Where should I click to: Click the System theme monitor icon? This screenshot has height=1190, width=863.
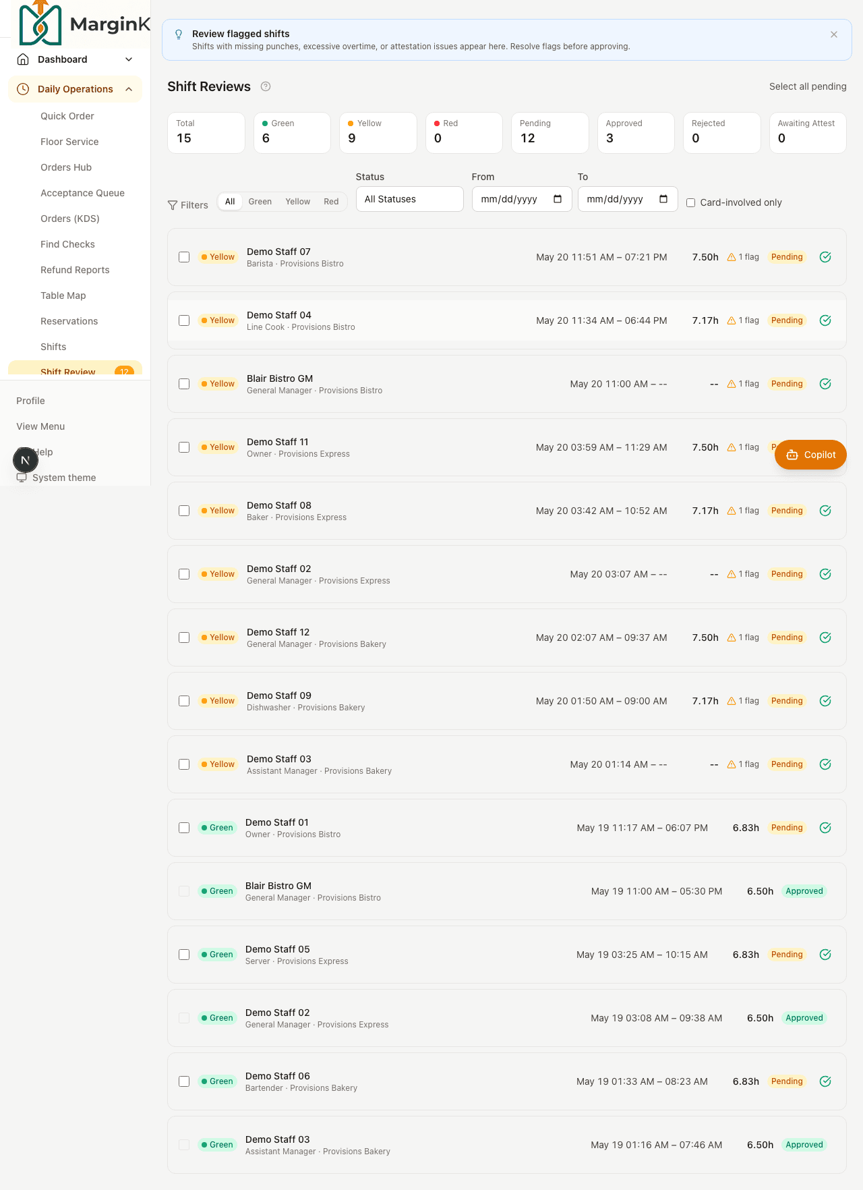pos(22,478)
